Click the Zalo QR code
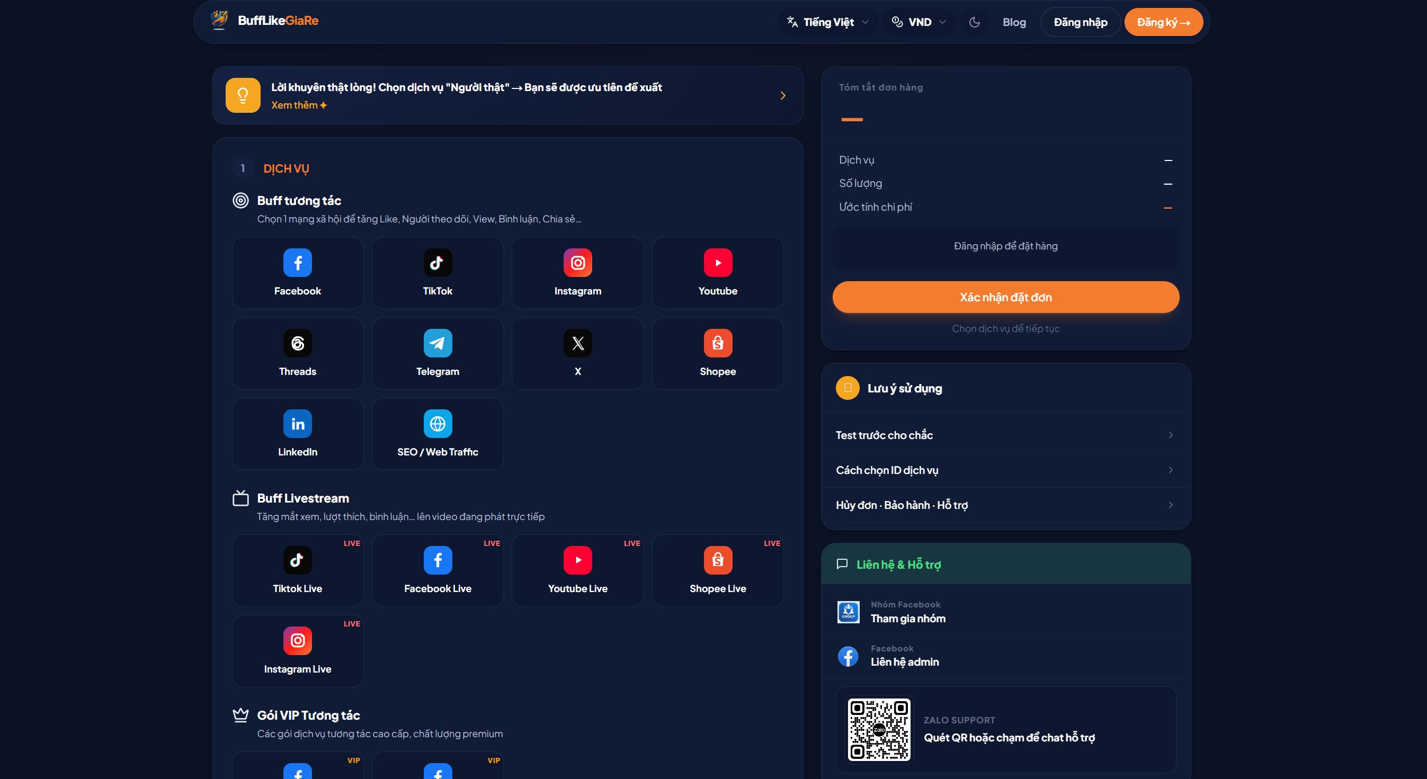The height and width of the screenshot is (779, 1427). click(x=879, y=730)
